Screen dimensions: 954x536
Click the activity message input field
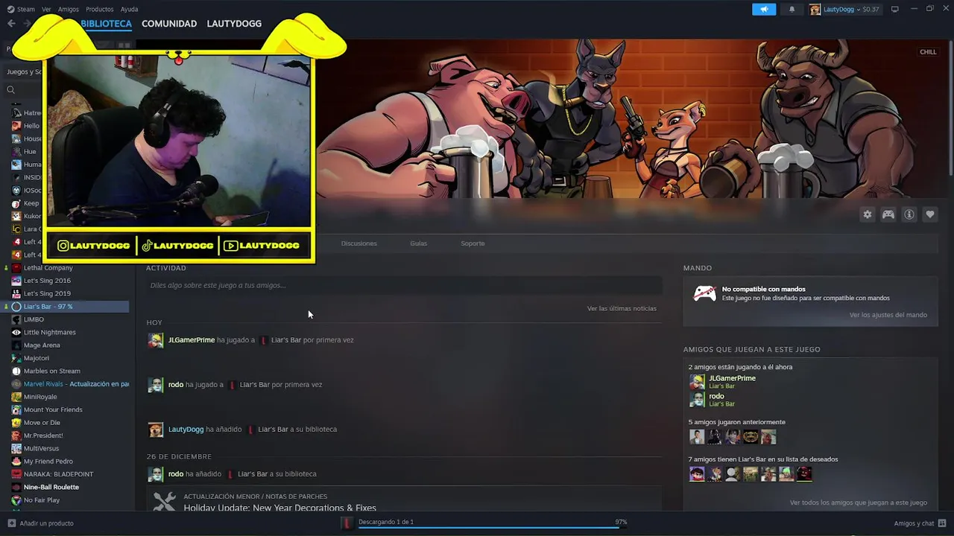(404, 285)
